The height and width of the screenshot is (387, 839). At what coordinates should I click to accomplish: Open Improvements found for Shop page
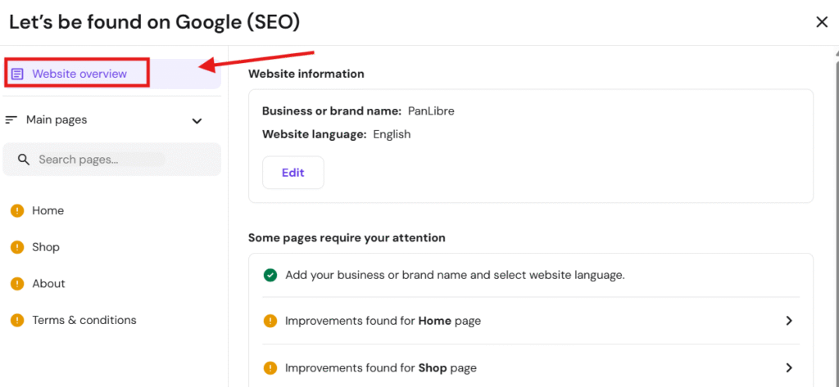[x=531, y=367]
